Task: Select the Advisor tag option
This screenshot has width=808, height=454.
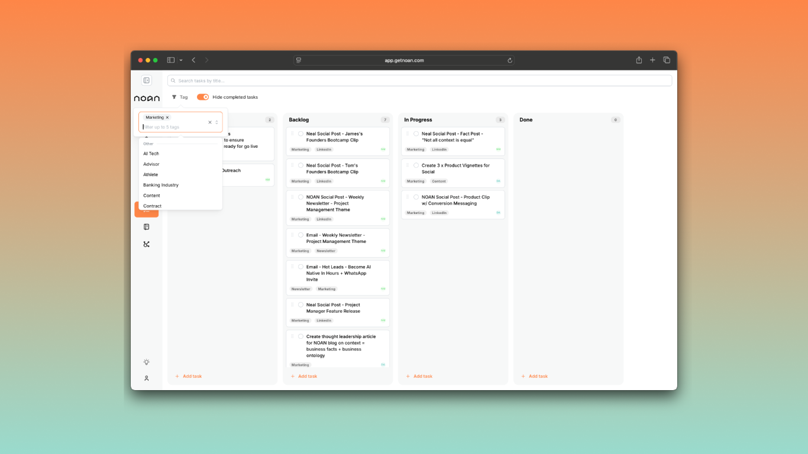Action: click(180, 164)
